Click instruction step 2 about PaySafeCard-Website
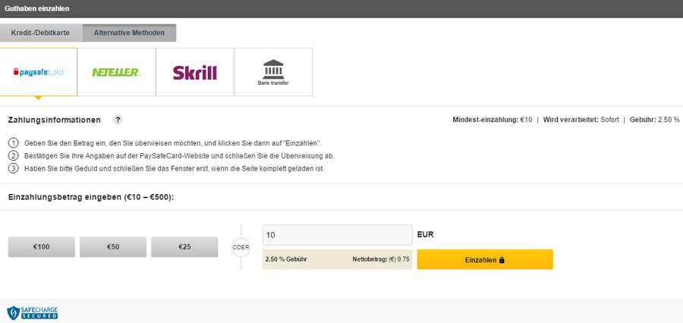This screenshot has width=683, height=323. (179, 155)
